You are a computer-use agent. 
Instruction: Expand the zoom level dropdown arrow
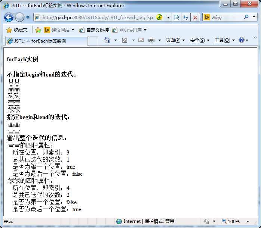tap(248, 221)
